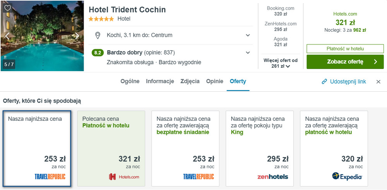Click the Hotels.com logo in offer card
The width and height of the screenshot is (387, 190).
(x=124, y=177)
